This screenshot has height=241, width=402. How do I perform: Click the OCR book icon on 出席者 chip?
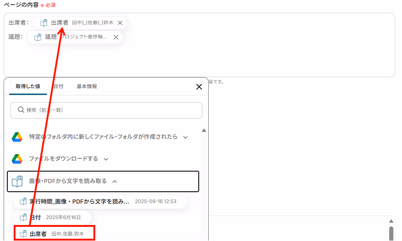pos(44,23)
